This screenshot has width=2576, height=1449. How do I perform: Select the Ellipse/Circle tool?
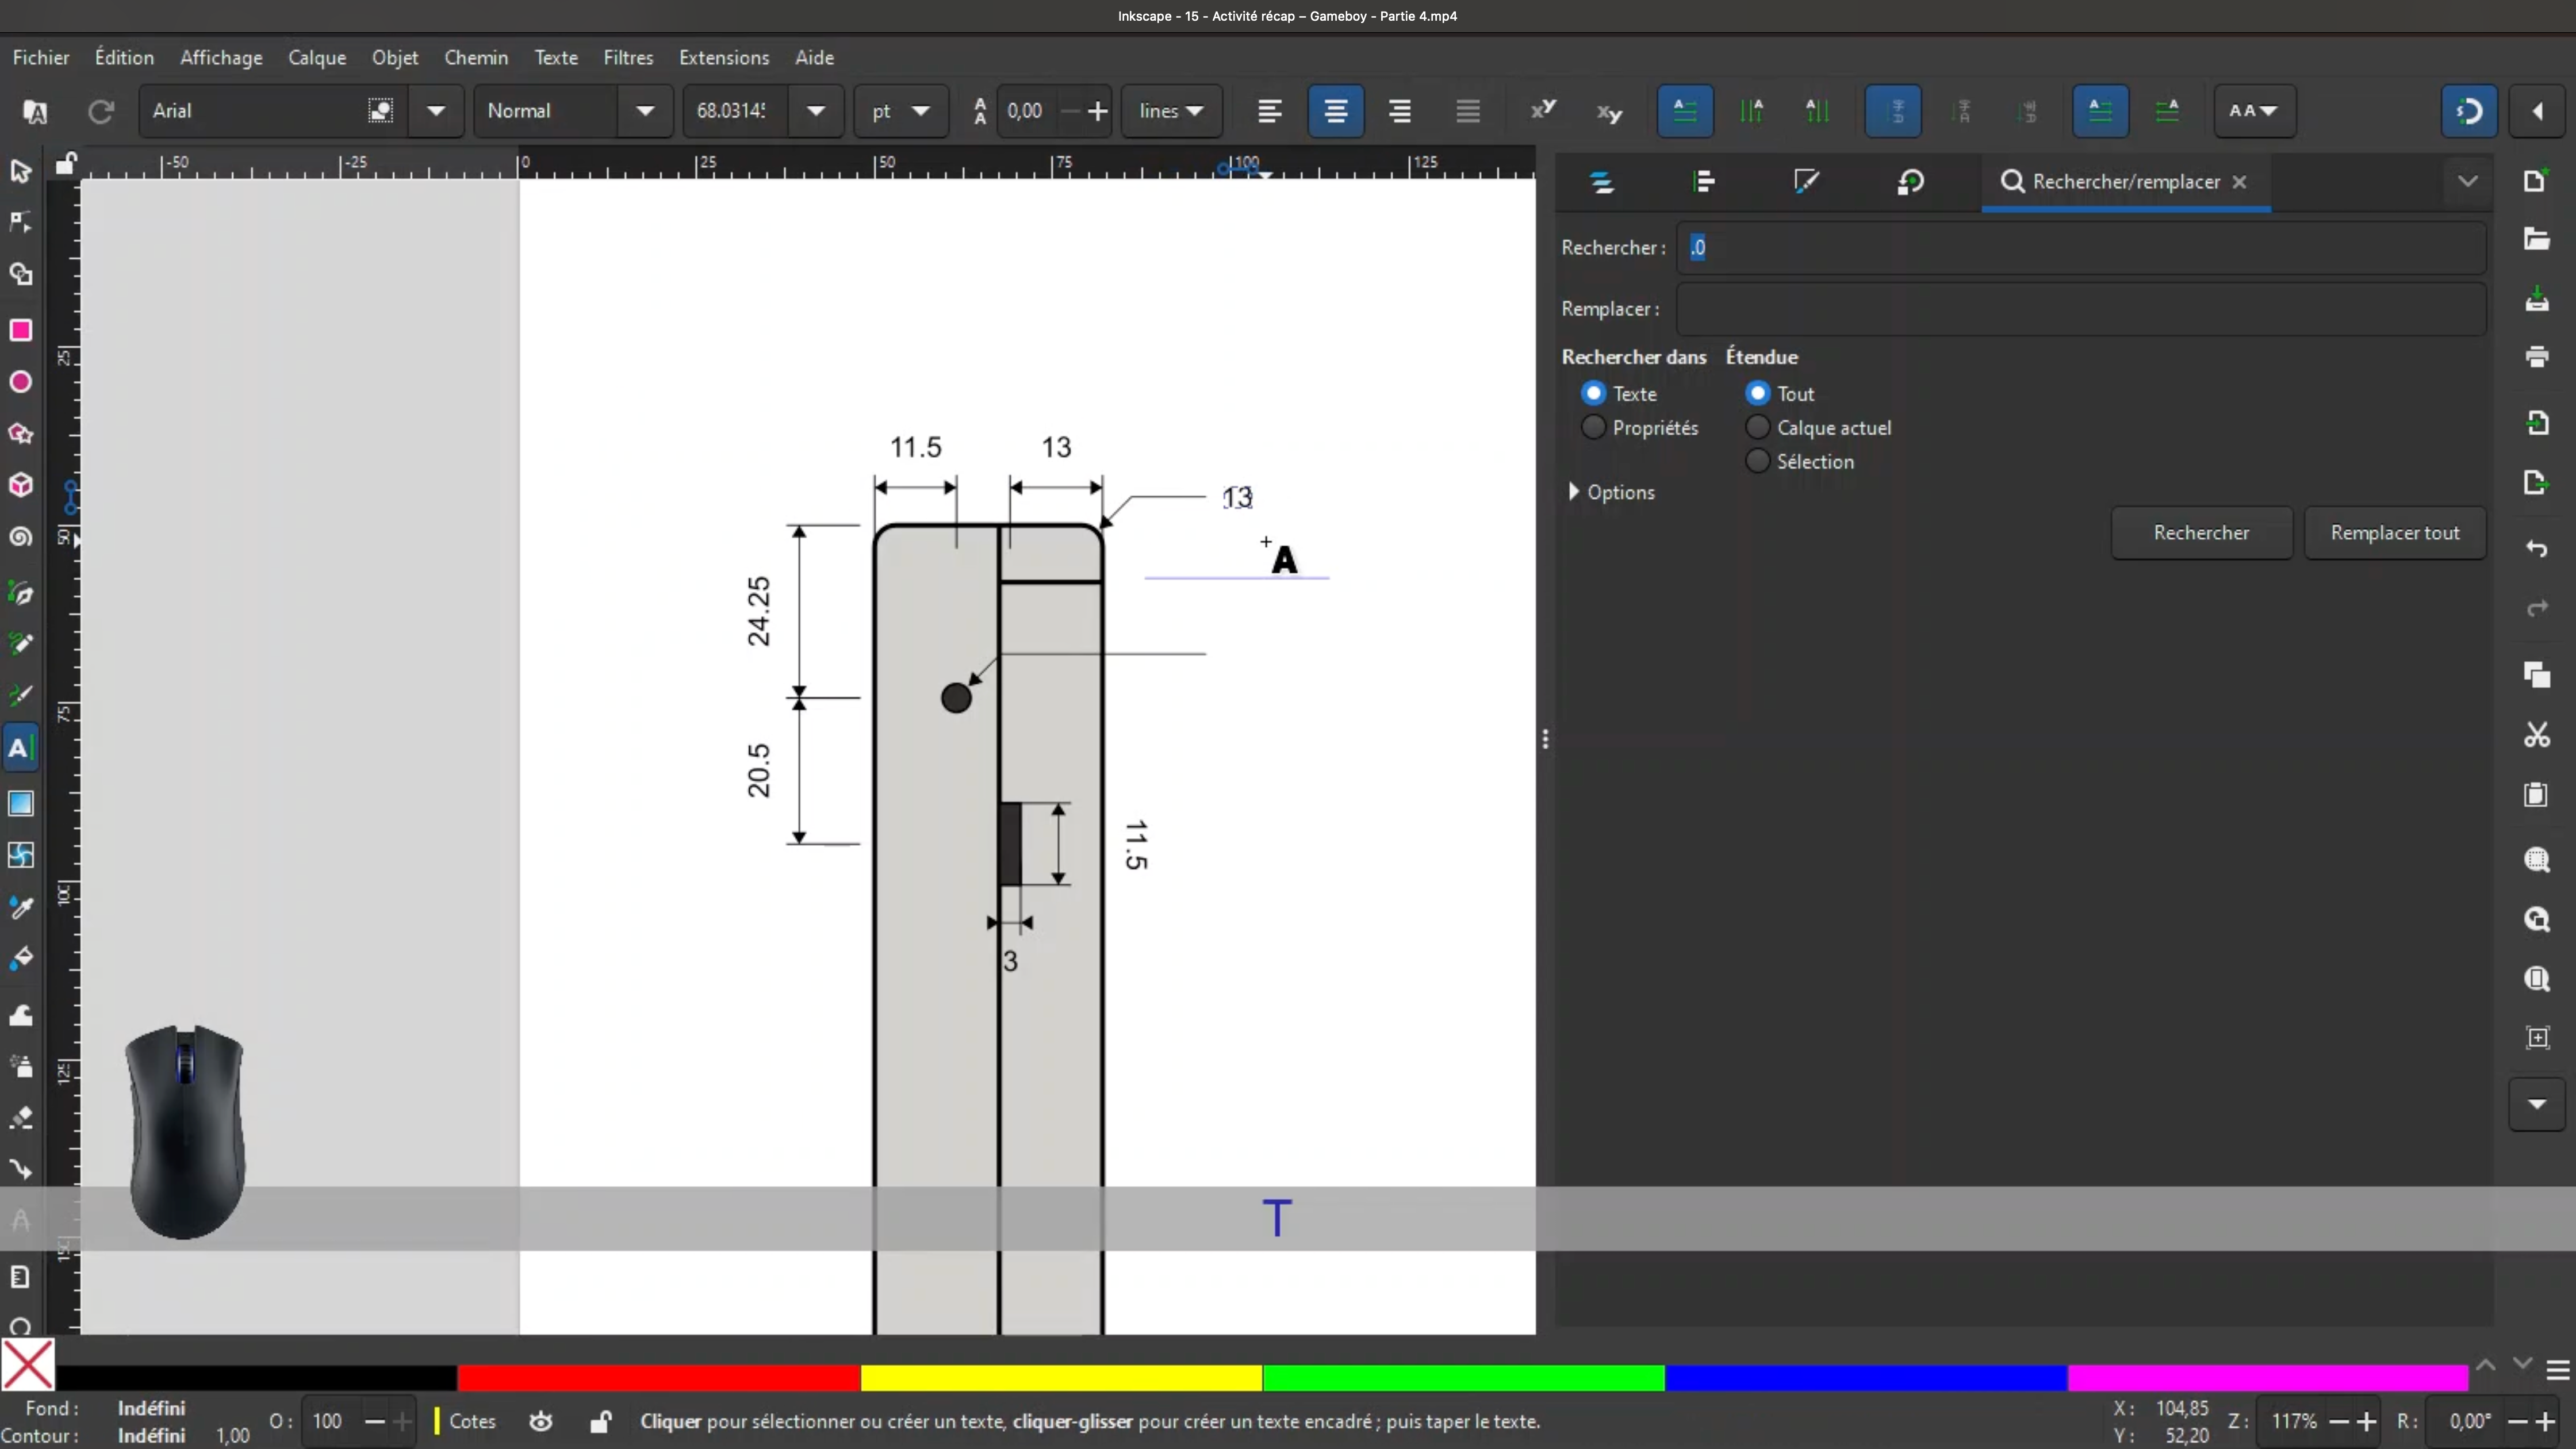point(21,382)
